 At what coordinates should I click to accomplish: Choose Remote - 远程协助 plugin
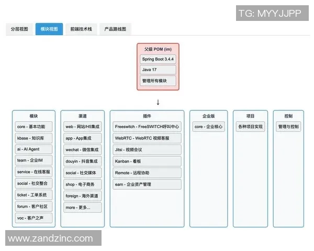tap(147, 173)
